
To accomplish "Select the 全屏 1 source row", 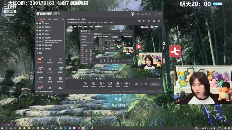I will (50, 34).
